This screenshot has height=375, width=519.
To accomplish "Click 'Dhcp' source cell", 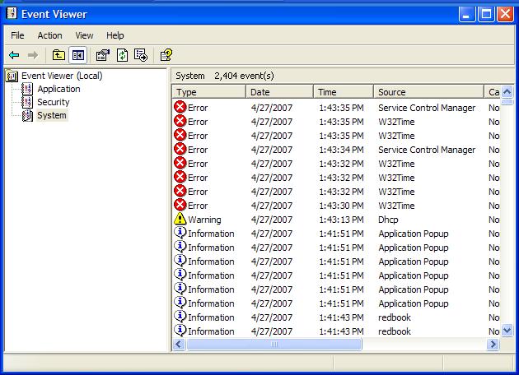I will (x=388, y=220).
